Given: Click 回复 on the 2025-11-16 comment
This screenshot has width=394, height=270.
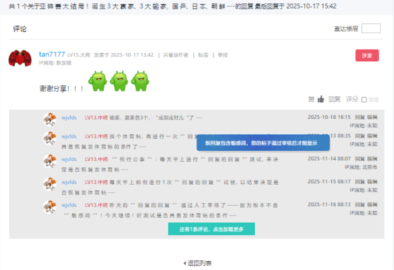Looking at the screenshot, I should coord(359,205).
